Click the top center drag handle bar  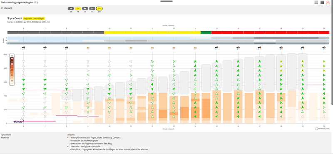coord(166,1)
